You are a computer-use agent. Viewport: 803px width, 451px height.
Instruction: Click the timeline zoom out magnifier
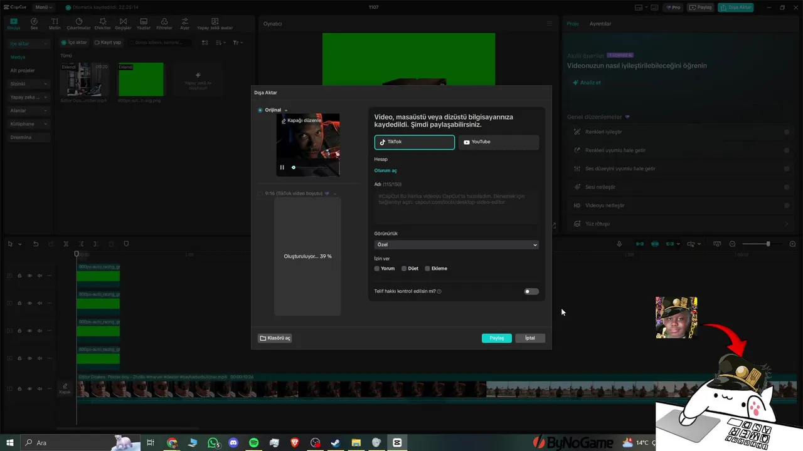pyautogui.click(x=732, y=244)
